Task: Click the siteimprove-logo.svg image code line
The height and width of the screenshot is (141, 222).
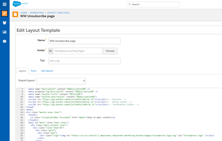Action: [x=127, y=135]
